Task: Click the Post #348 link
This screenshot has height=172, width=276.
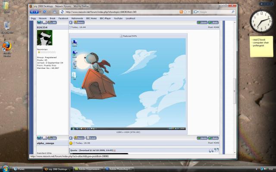Action: click(213, 28)
